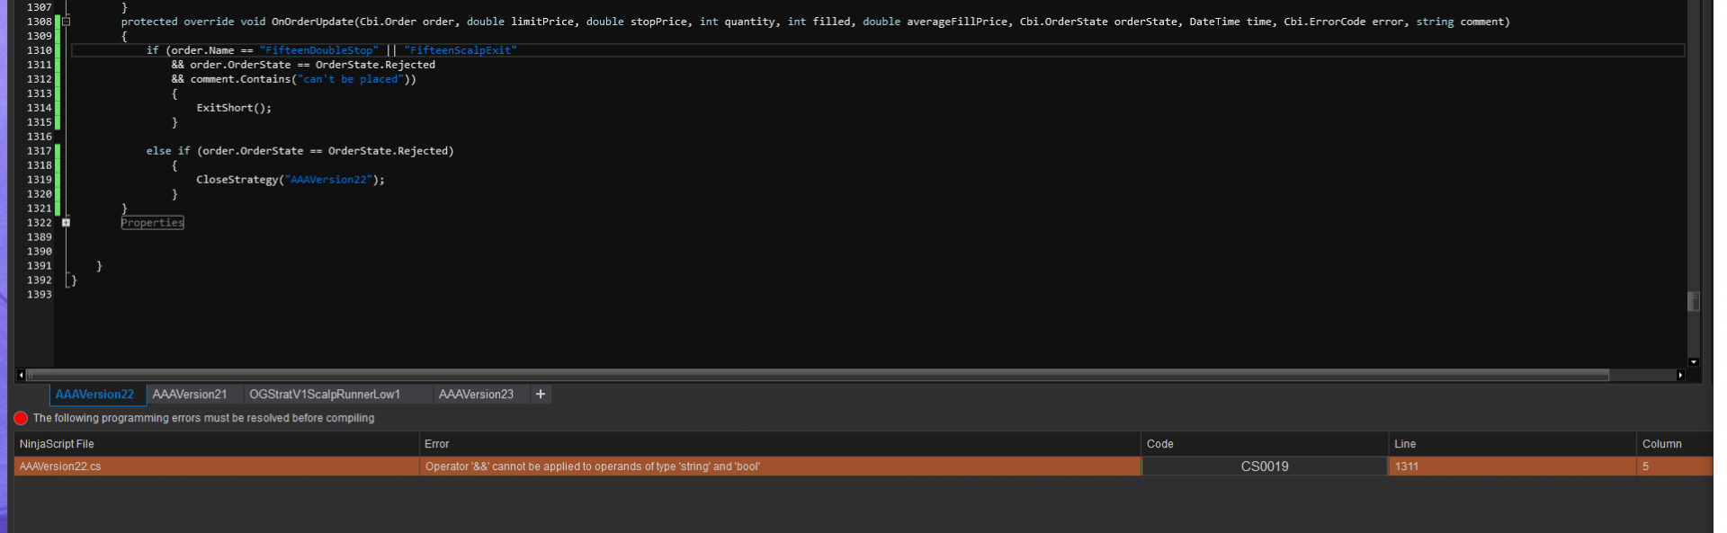
Task: Click the vertical scrollbar down arrow
Action: (1694, 362)
